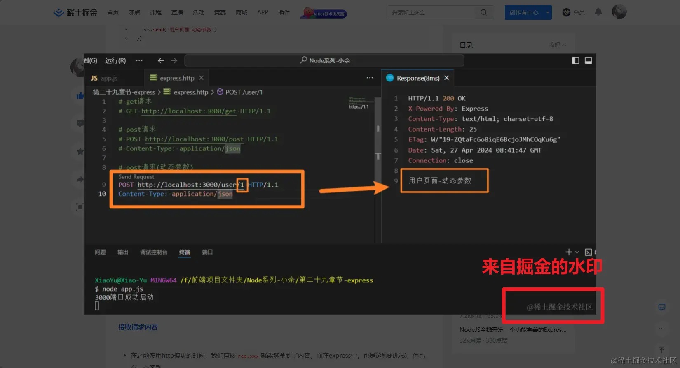
Task: Switch to the 调试控制台 panel tab
Action: (154, 252)
